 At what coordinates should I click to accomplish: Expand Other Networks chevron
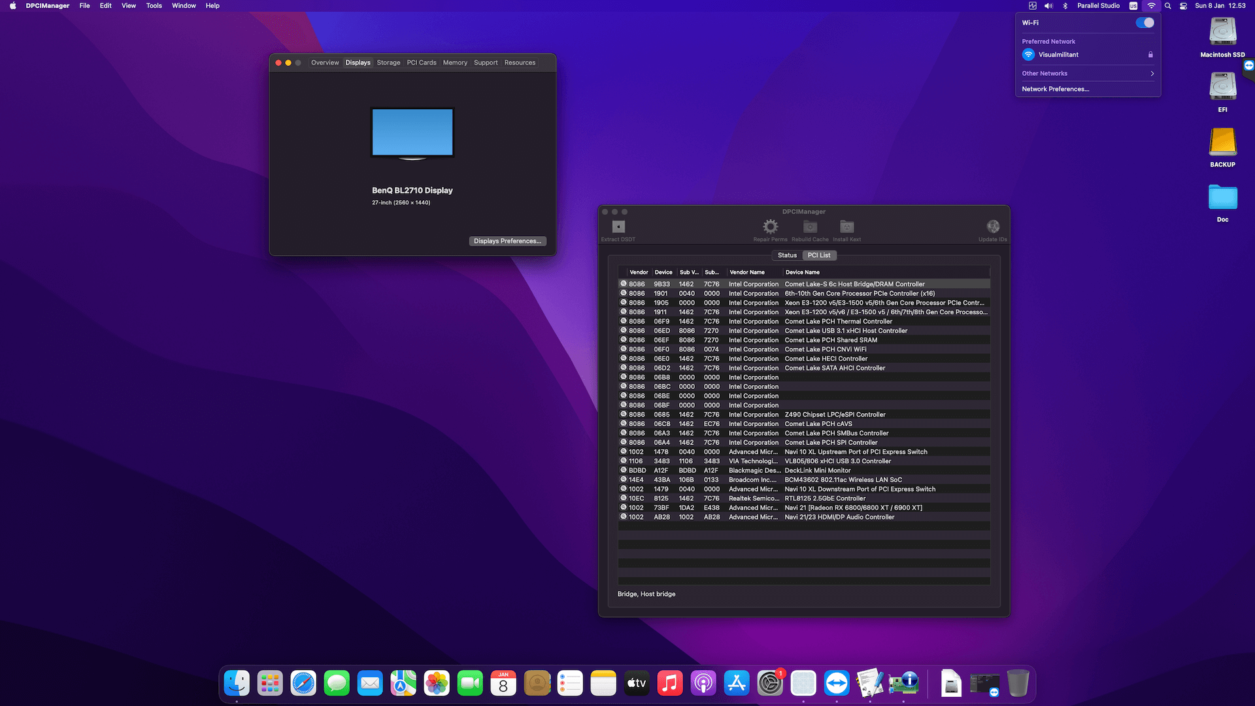[1152, 74]
